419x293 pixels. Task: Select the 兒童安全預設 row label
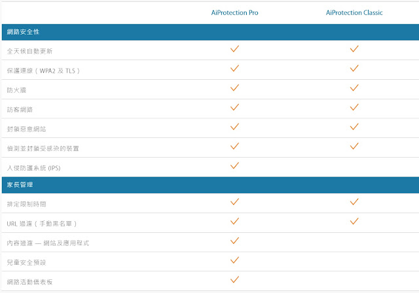click(26, 262)
